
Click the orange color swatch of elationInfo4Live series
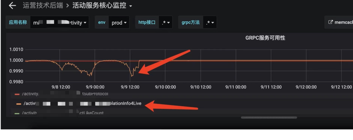pos(19,104)
